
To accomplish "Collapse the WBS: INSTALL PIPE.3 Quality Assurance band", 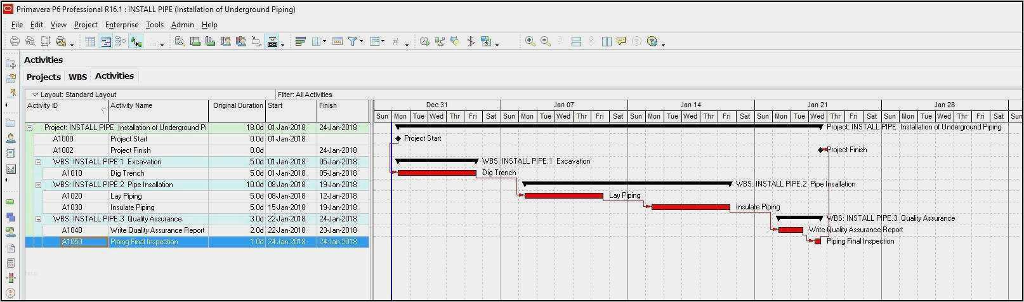I will click(x=38, y=219).
